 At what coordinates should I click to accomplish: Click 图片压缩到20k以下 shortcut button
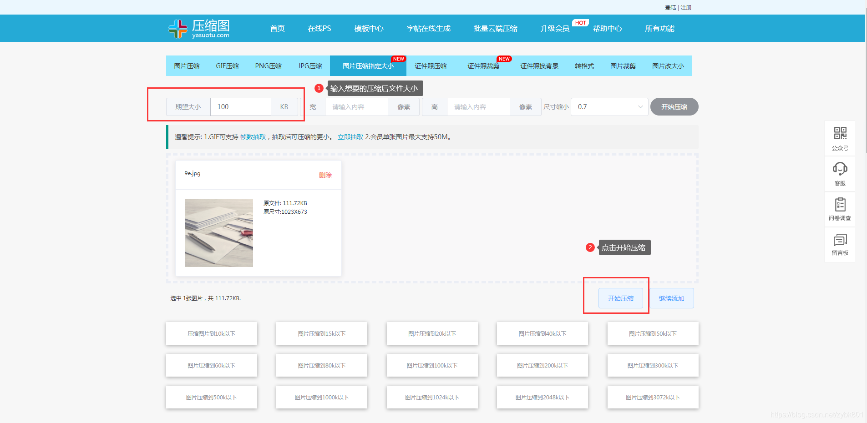point(432,333)
